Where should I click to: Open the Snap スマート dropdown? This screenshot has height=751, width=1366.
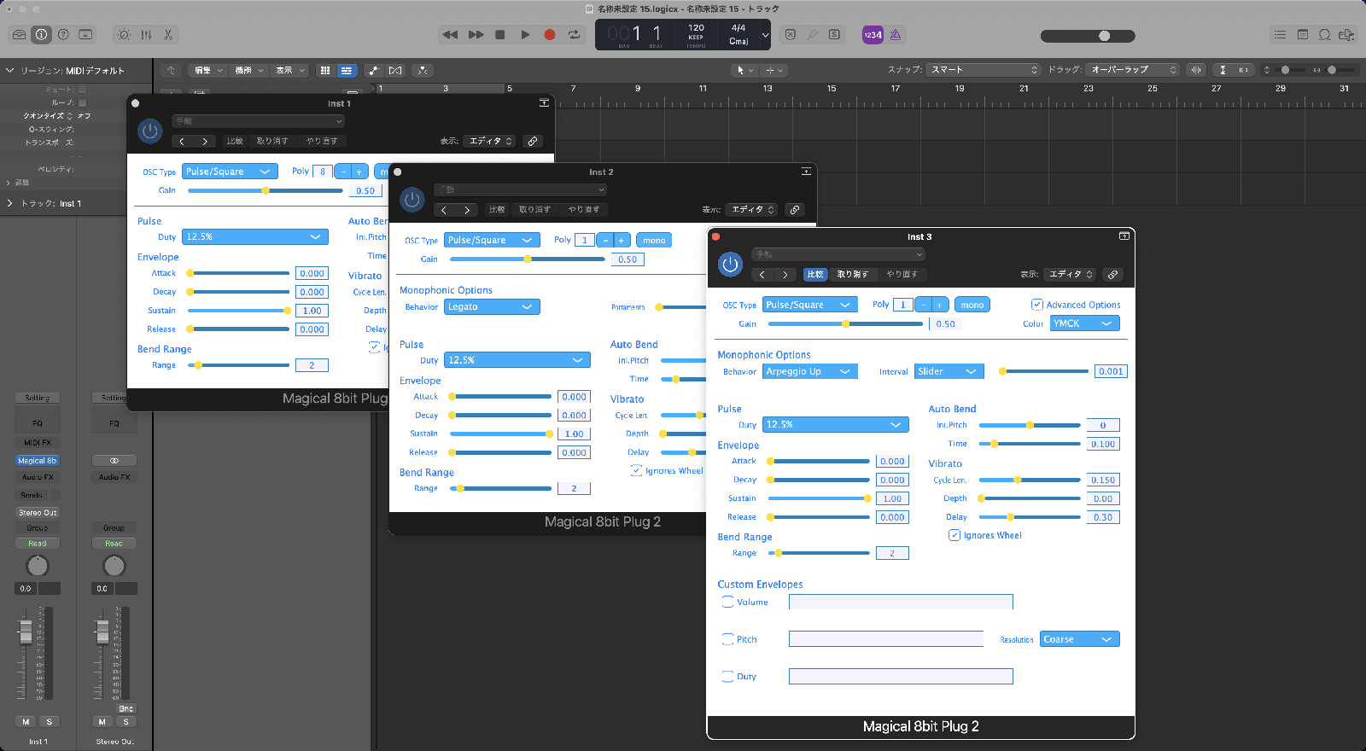point(984,70)
